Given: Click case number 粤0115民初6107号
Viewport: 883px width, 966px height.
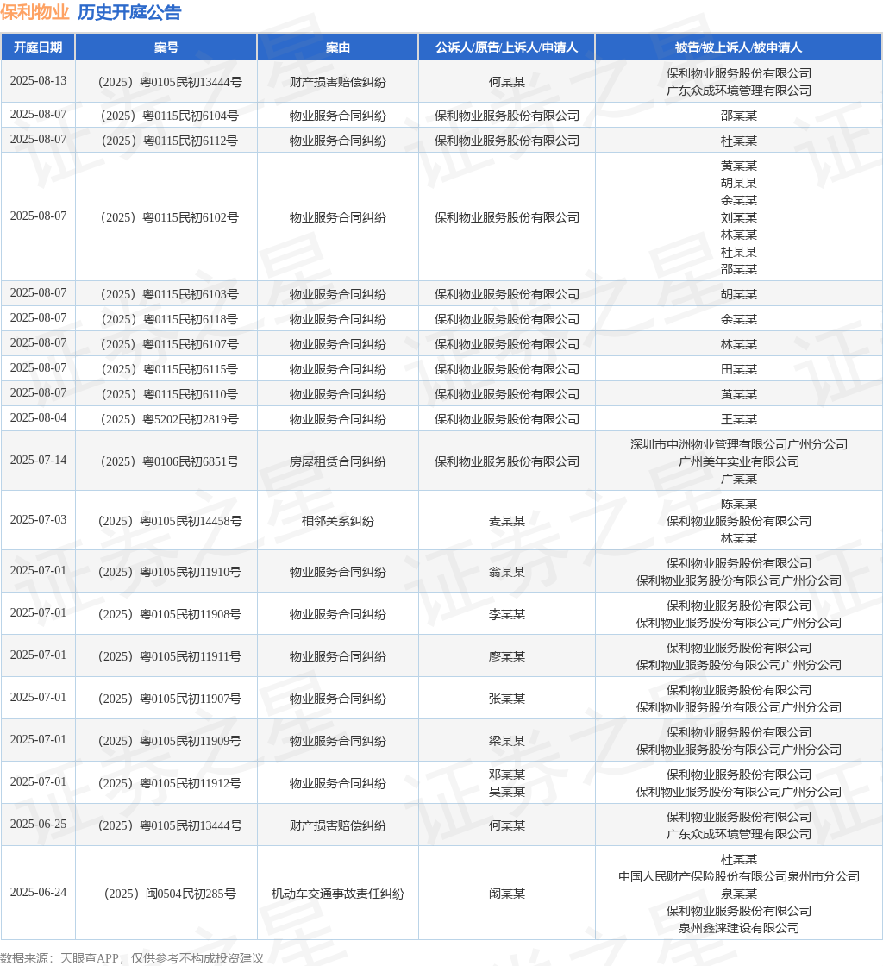Looking at the screenshot, I should 170,344.
